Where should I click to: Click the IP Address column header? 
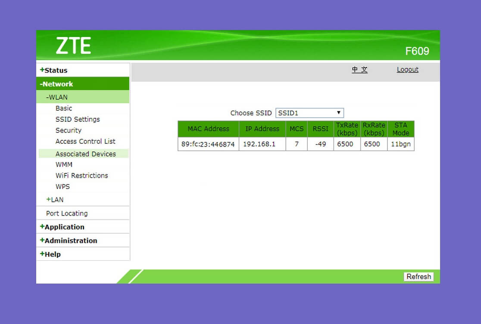click(x=262, y=129)
